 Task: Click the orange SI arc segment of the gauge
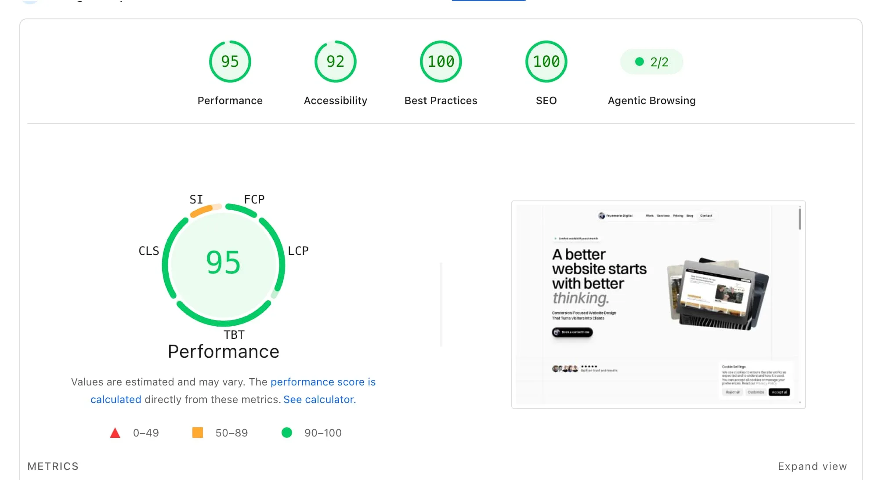(201, 211)
